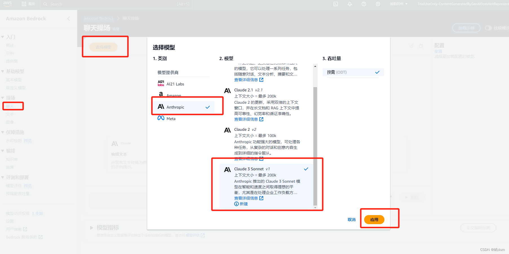Open 自定义模型 in sidebar
Image resolution: width=509 pixels, height=254 pixels.
(16, 88)
